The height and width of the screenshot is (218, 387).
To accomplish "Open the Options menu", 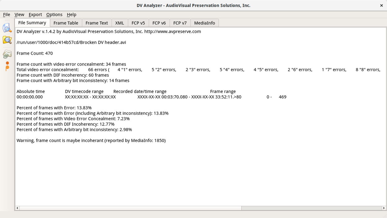I will point(54,15).
